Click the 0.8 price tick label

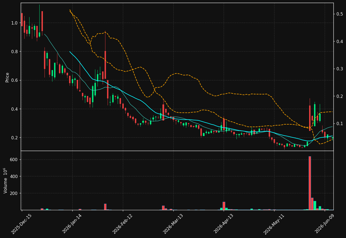(15, 52)
